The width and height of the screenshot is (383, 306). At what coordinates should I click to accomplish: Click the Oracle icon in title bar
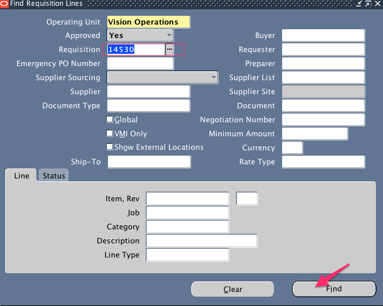click(x=4, y=4)
